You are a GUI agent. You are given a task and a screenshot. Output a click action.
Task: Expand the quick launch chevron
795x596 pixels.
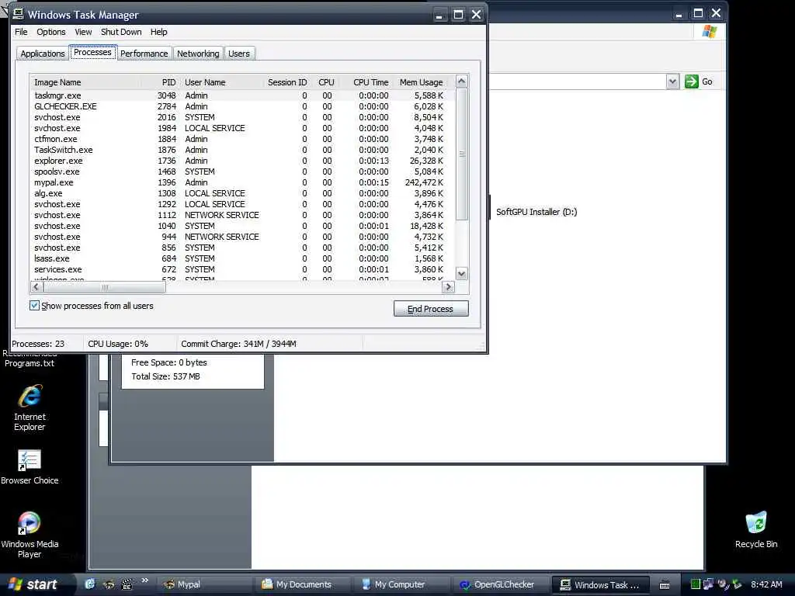click(x=145, y=580)
